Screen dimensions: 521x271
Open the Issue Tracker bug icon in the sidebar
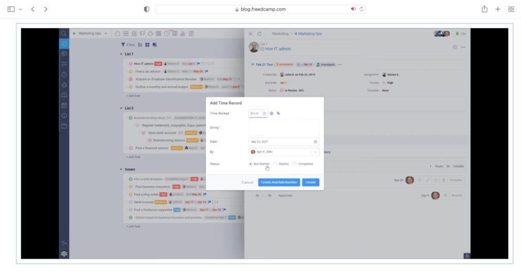[x=64, y=85]
